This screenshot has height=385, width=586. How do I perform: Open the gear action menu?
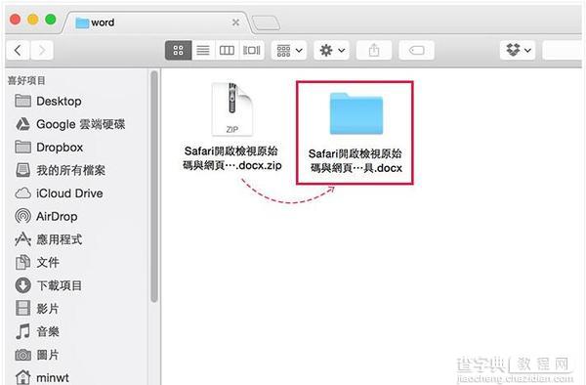pos(331,50)
